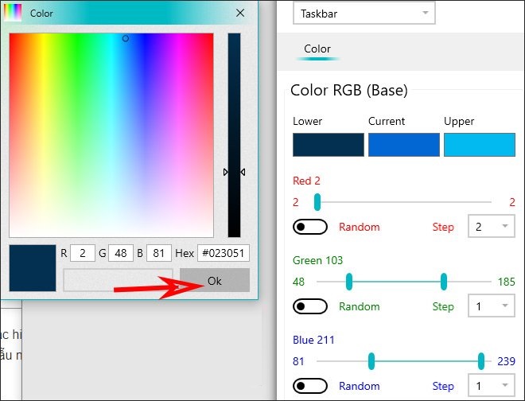This screenshot has width=525, height=401.
Task: Open the Taskbar dropdown
Action: (364, 14)
